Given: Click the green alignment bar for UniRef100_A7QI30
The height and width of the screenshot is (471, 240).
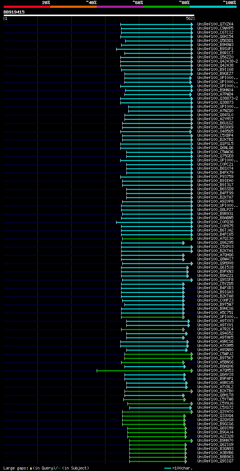Looking at the screenshot, I should coord(157,238).
